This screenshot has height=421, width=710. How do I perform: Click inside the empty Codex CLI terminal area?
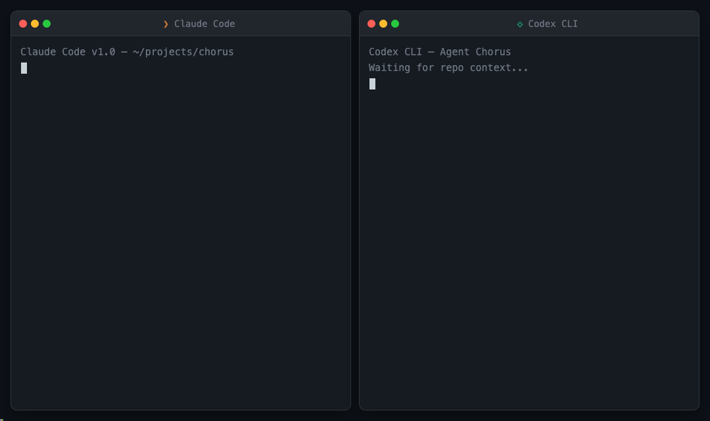pos(529,250)
